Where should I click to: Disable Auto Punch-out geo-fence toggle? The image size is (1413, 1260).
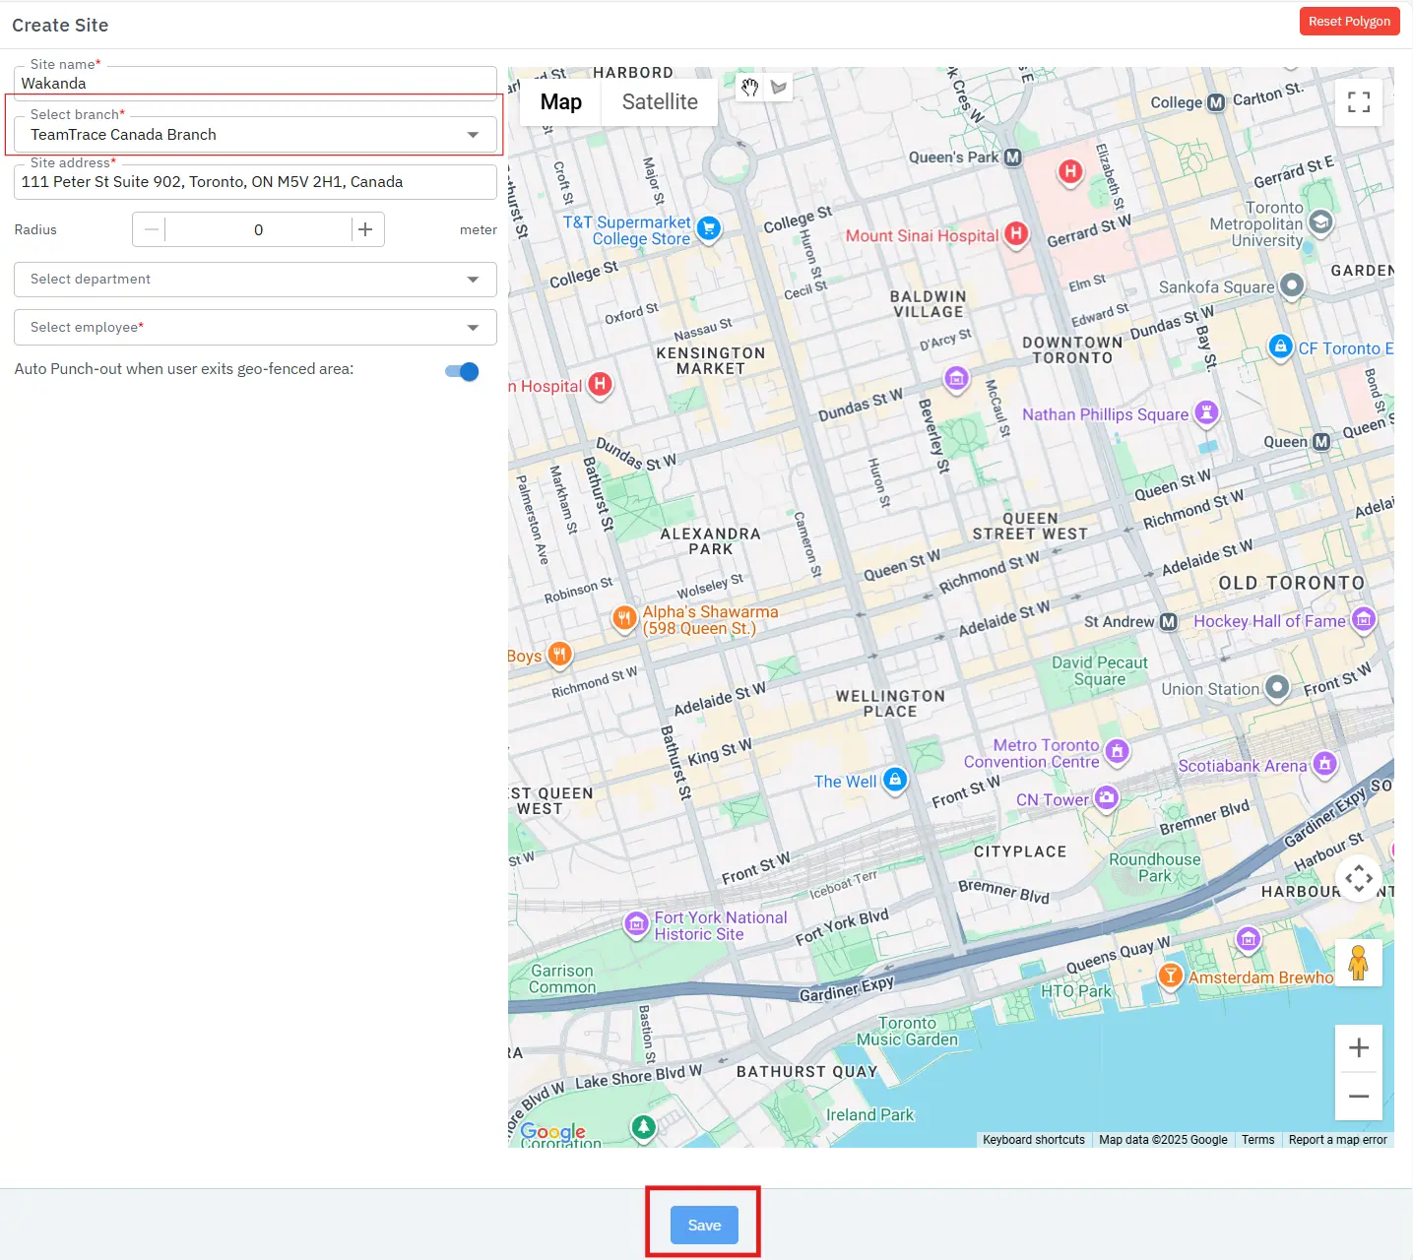point(462,371)
